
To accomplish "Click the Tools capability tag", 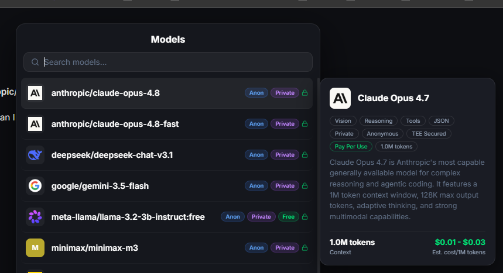I will (413, 121).
